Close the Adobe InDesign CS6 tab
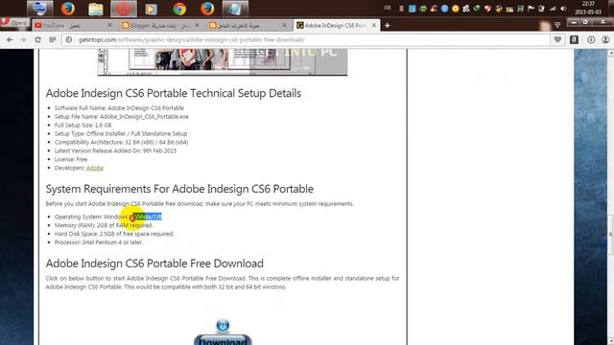Image resolution: width=614 pixels, height=345 pixels. (374, 26)
